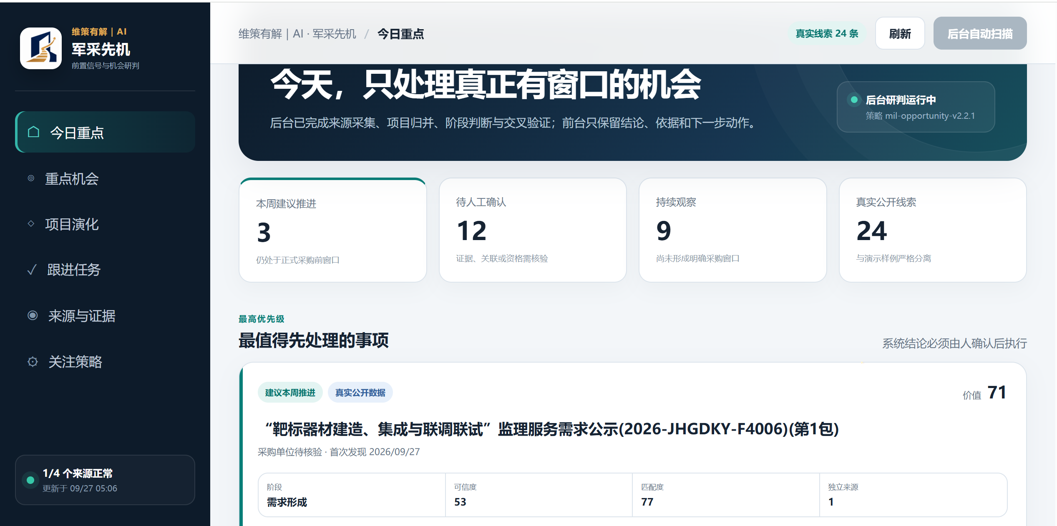This screenshot has width=1057, height=526.
Task: Start 后台自动扫描 from the header
Action: point(980,33)
